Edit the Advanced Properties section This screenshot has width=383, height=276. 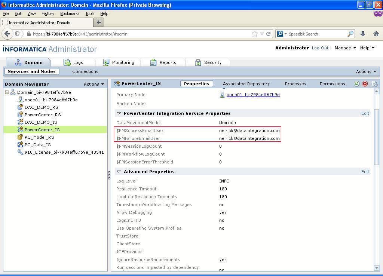365,172
